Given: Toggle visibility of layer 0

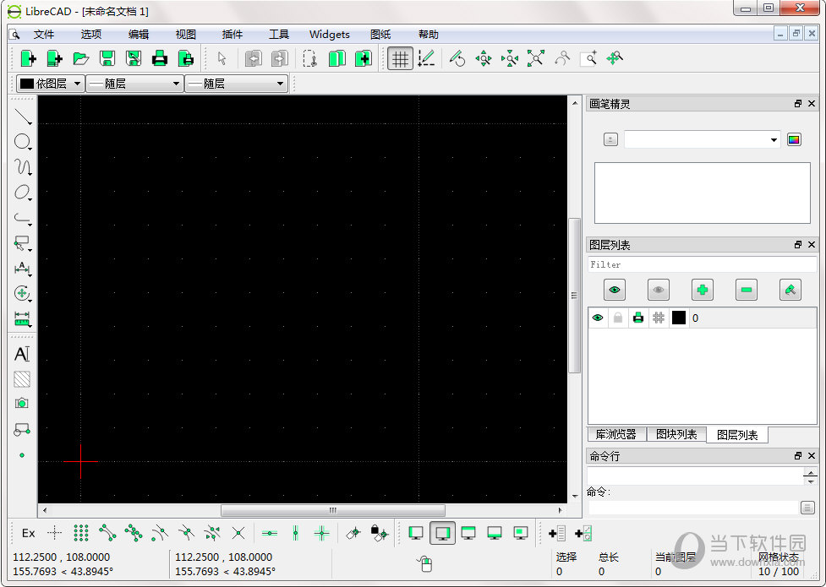Looking at the screenshot, I should point(598,318).
